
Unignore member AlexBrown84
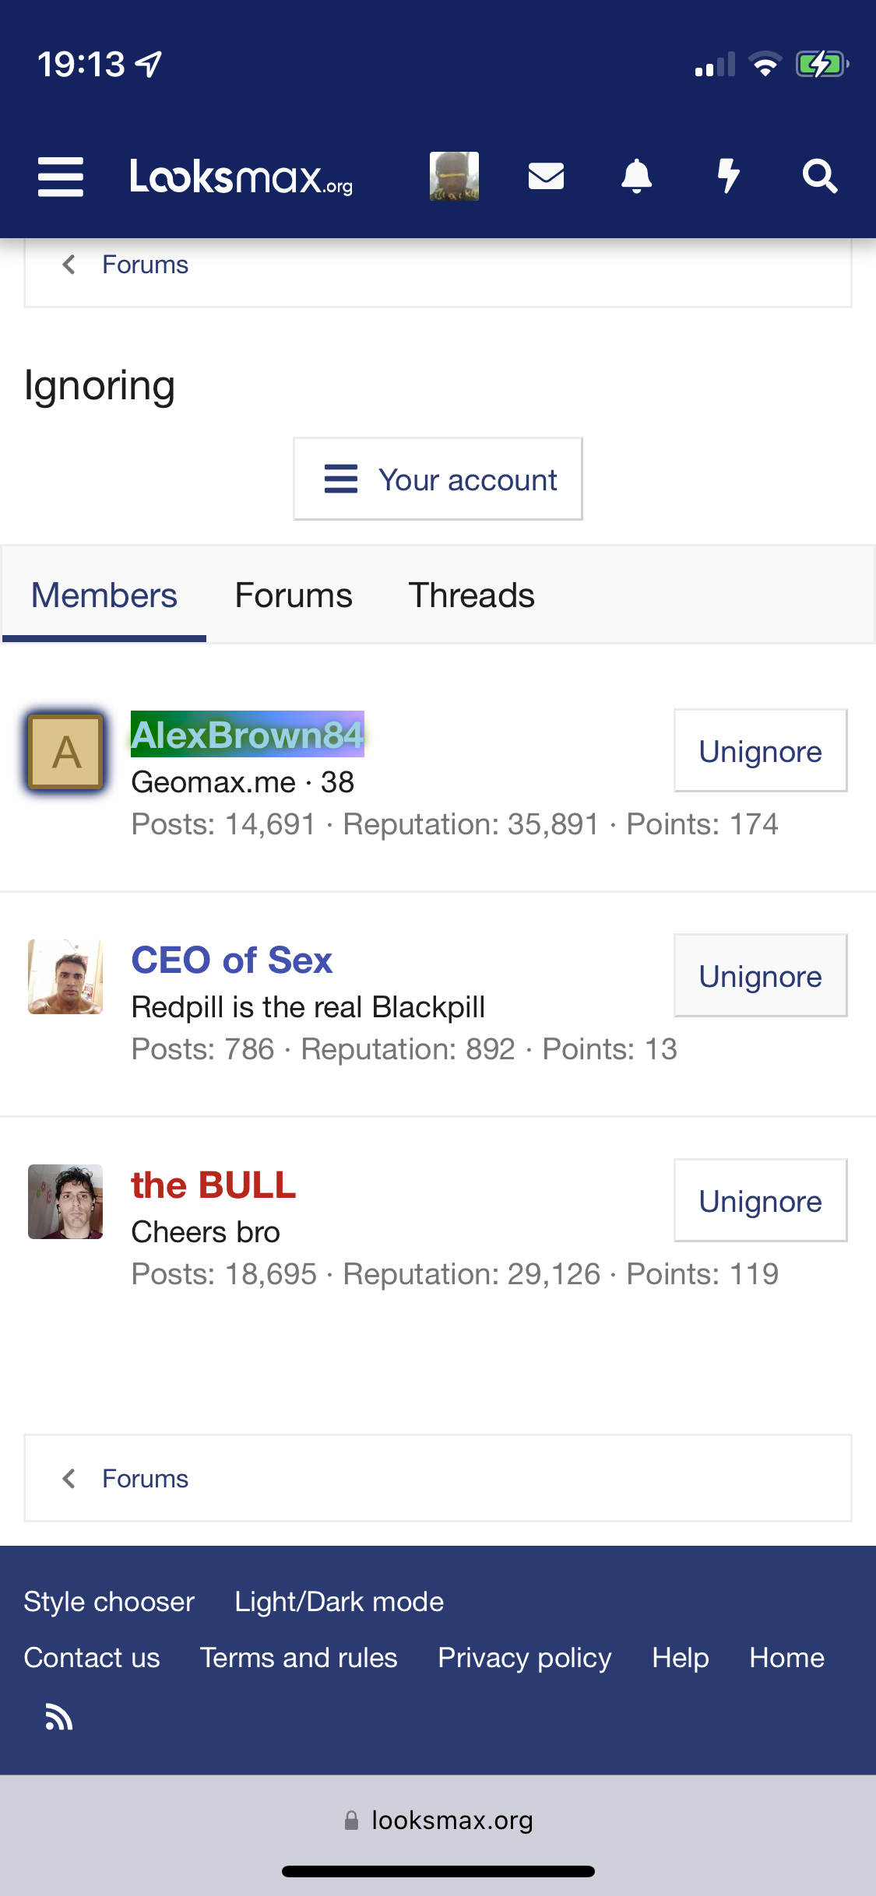pyautogui.click(x=760, y=750)
